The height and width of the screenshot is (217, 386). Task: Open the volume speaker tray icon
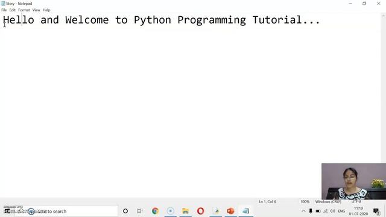332,211
